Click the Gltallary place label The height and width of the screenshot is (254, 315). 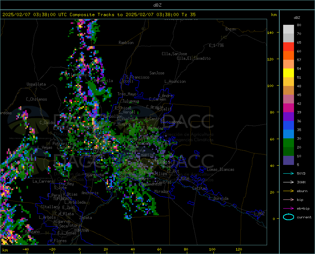coord(50,207)
